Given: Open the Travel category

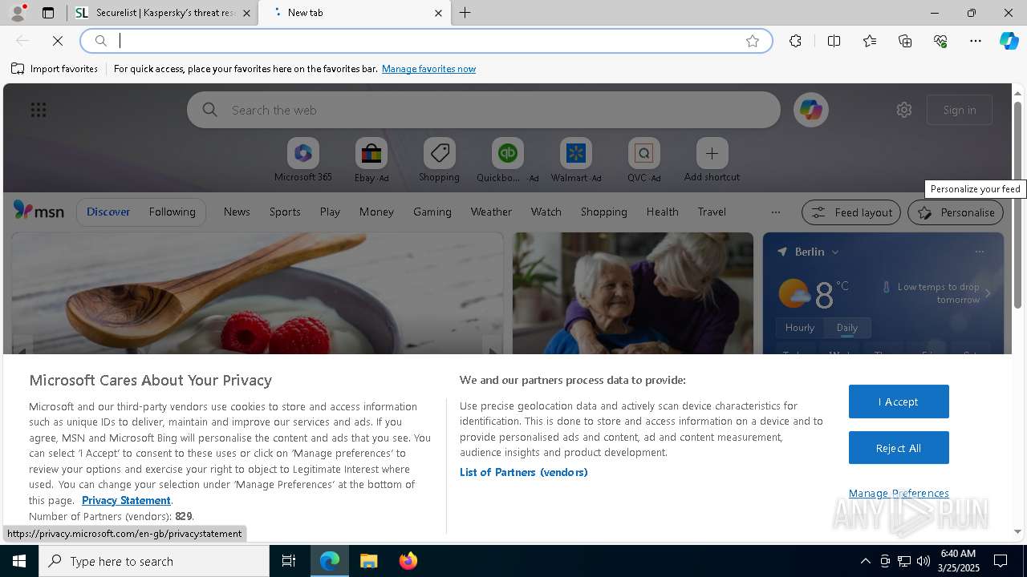Looking at the screenshot, I should pos(712,212).
